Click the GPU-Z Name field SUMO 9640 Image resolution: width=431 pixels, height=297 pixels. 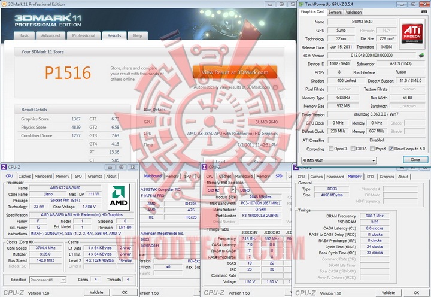pos(362,22)
